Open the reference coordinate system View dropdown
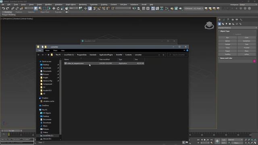The width and height of the screenshot is (258, 145). tap(74, 8)
